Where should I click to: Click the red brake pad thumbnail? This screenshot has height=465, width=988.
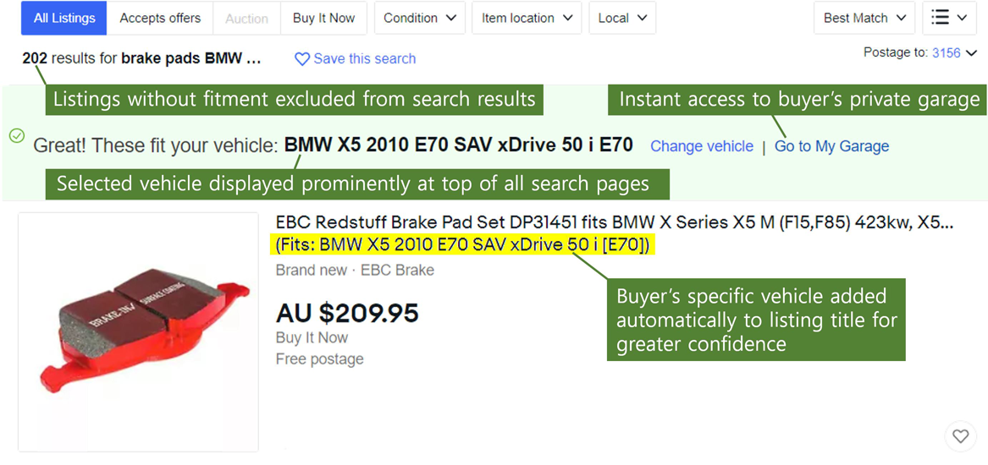(139, 332)
